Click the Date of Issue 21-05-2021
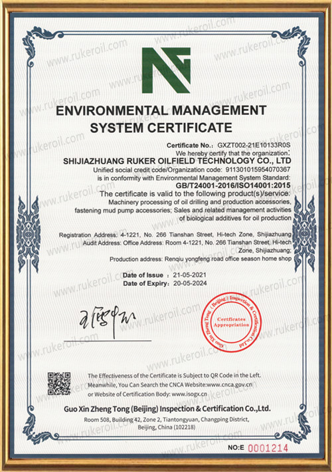 (x=165, y=275)
